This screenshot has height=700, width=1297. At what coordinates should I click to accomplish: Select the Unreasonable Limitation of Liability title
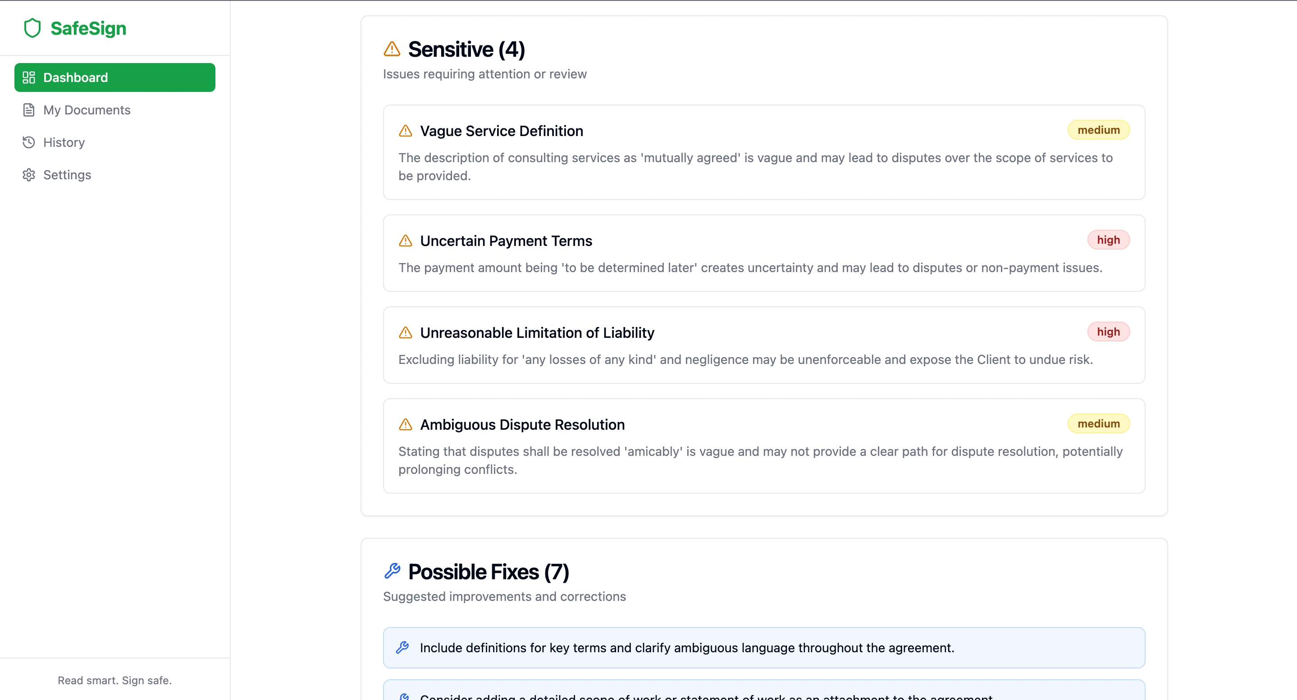pos(537,332)
